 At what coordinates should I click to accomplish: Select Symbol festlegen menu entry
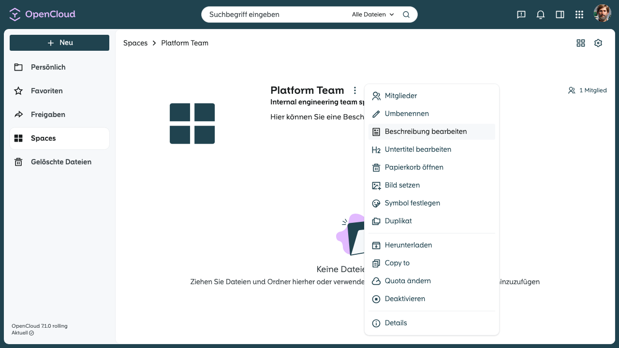pos(432,203)
